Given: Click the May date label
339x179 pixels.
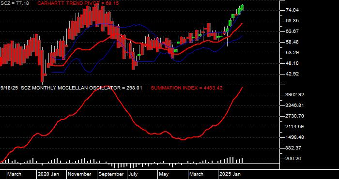Looking at the screenshot, I should pos(164,174).
